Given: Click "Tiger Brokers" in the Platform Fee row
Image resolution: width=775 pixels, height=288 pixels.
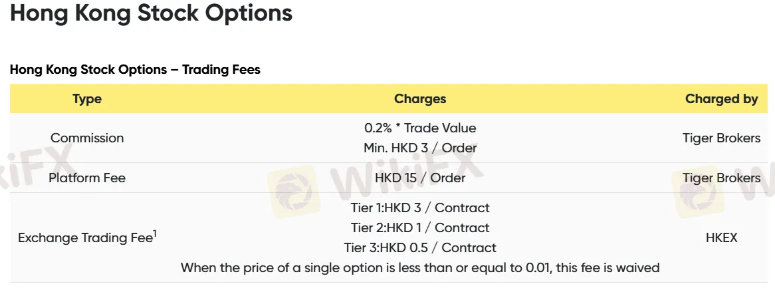Looking at the screenshot, I should point(721,178).
